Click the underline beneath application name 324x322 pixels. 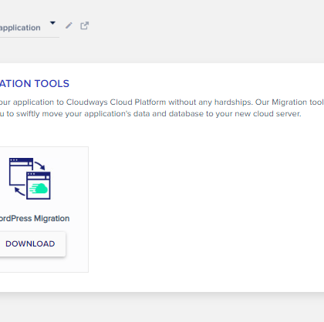pos(29,37)
